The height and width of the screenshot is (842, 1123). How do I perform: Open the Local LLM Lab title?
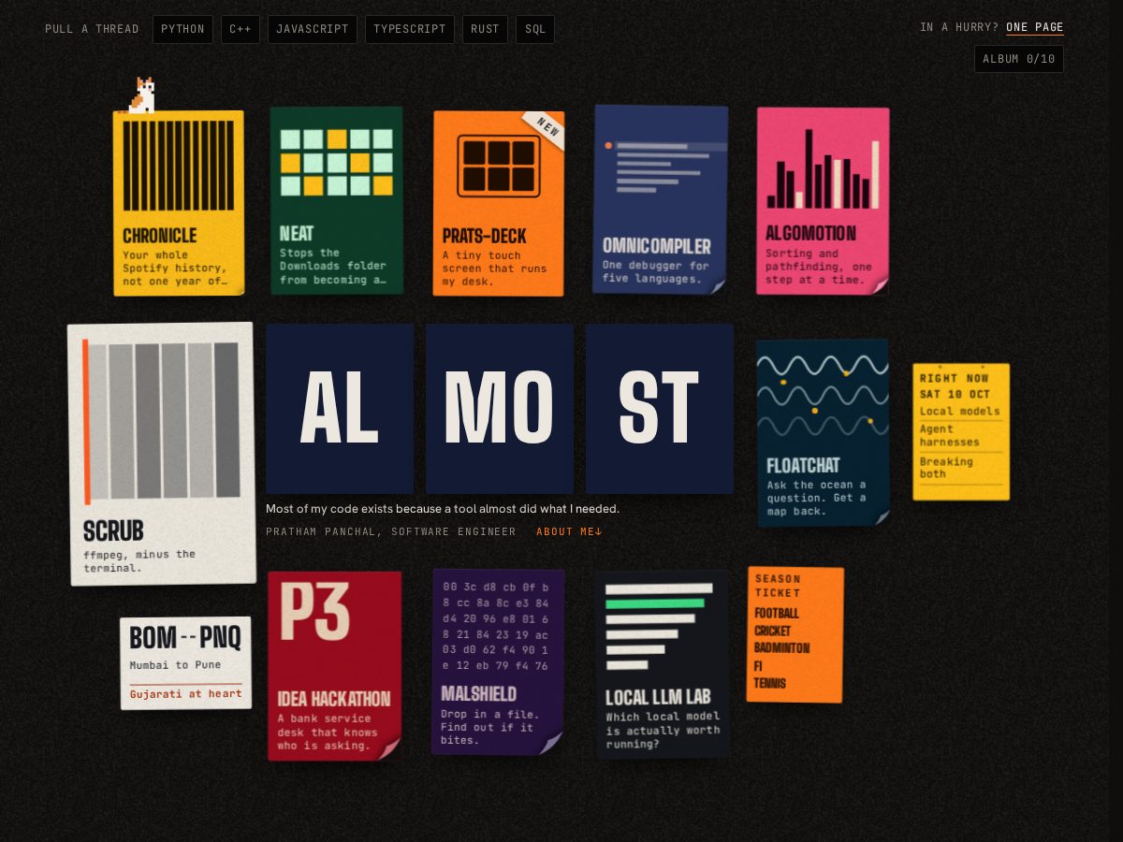click(x=658, y=697)
